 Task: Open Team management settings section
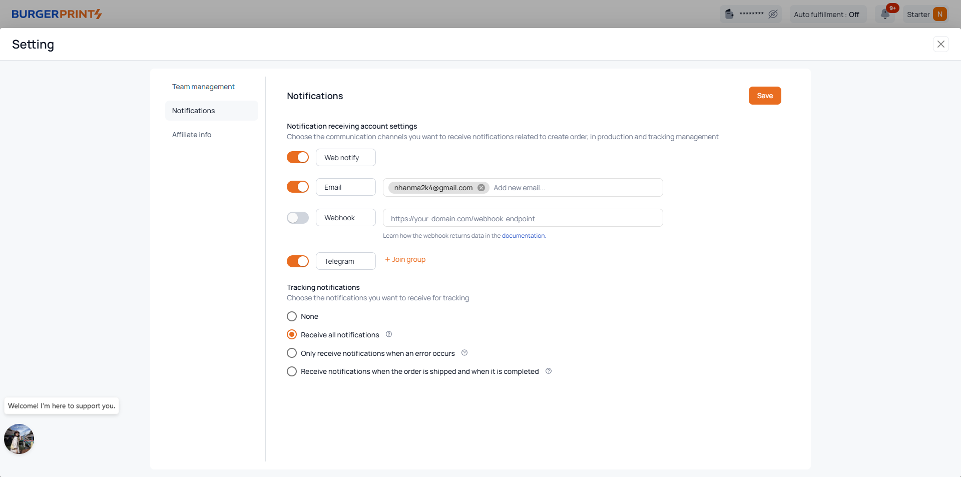point(203,87)
